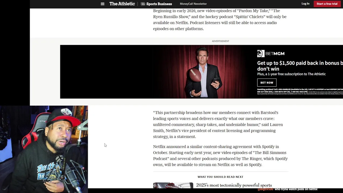Click the '2025's most tectonically powerful sports' headline
Viewport: 343px width, 193px height.
tap(234, 185)
